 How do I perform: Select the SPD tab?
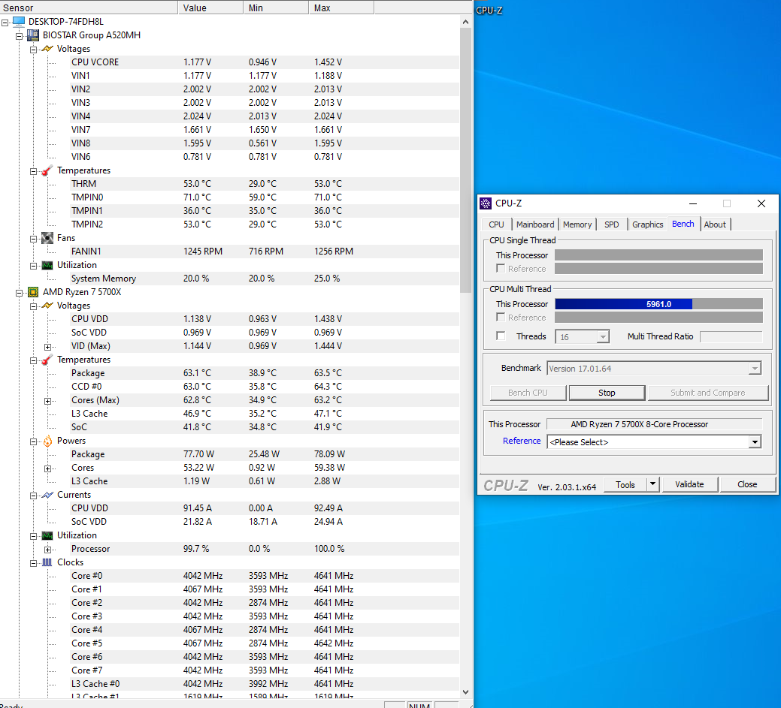(612, 224)
